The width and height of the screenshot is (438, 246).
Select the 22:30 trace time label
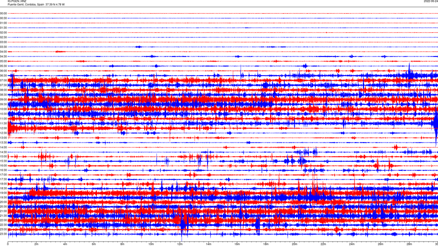click(x=3, y=225)
